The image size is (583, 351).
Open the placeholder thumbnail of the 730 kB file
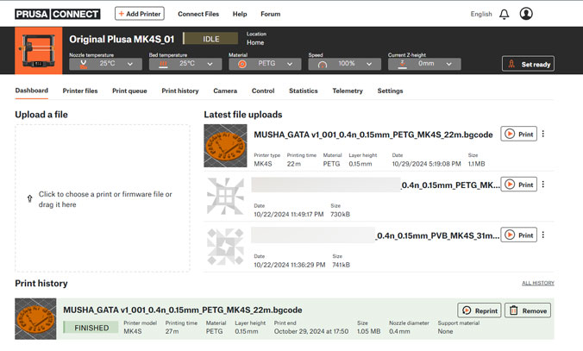225,197
